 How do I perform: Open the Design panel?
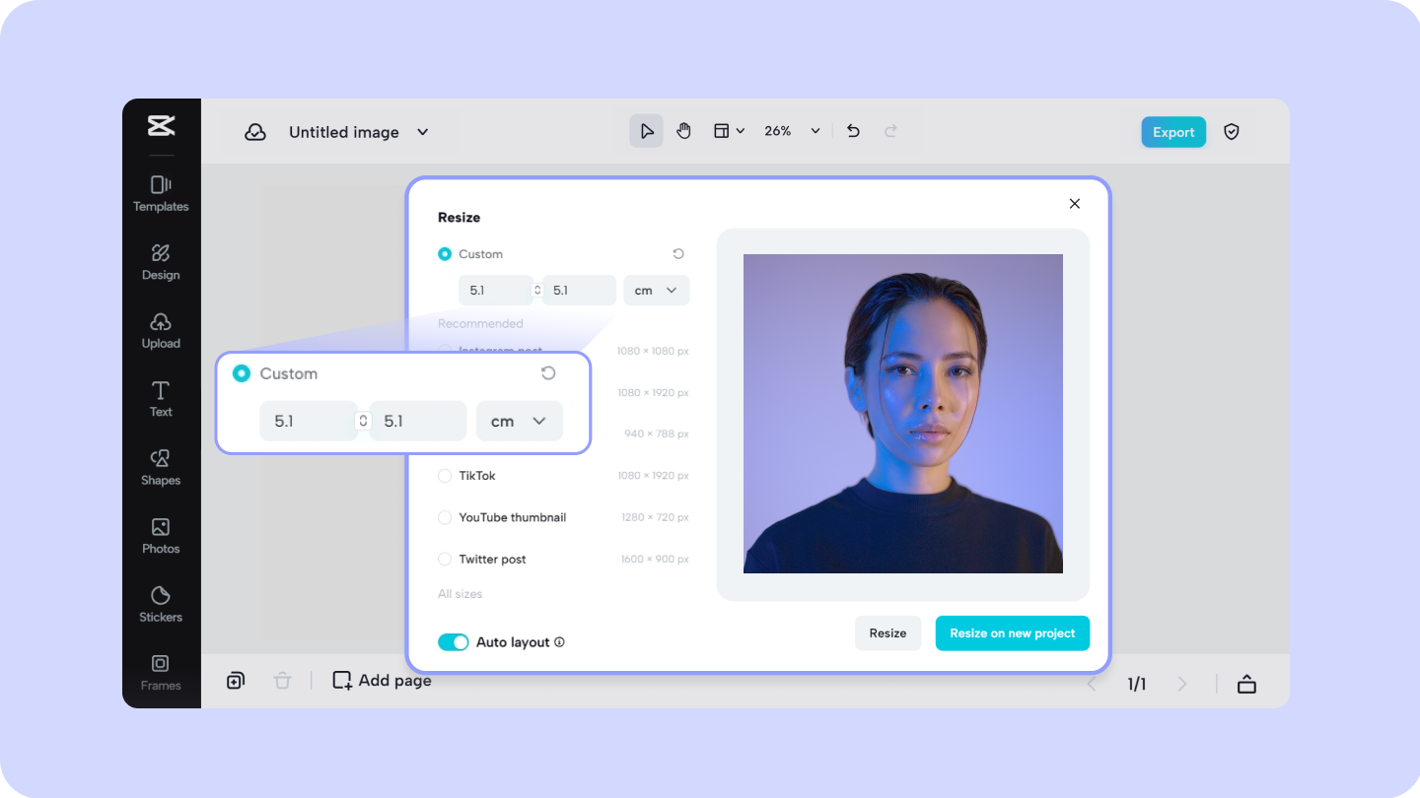[x=161, y=263]
